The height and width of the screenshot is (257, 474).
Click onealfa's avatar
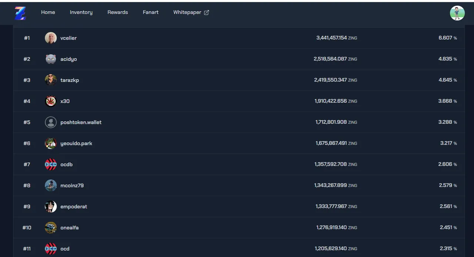(x=51, y=227)
